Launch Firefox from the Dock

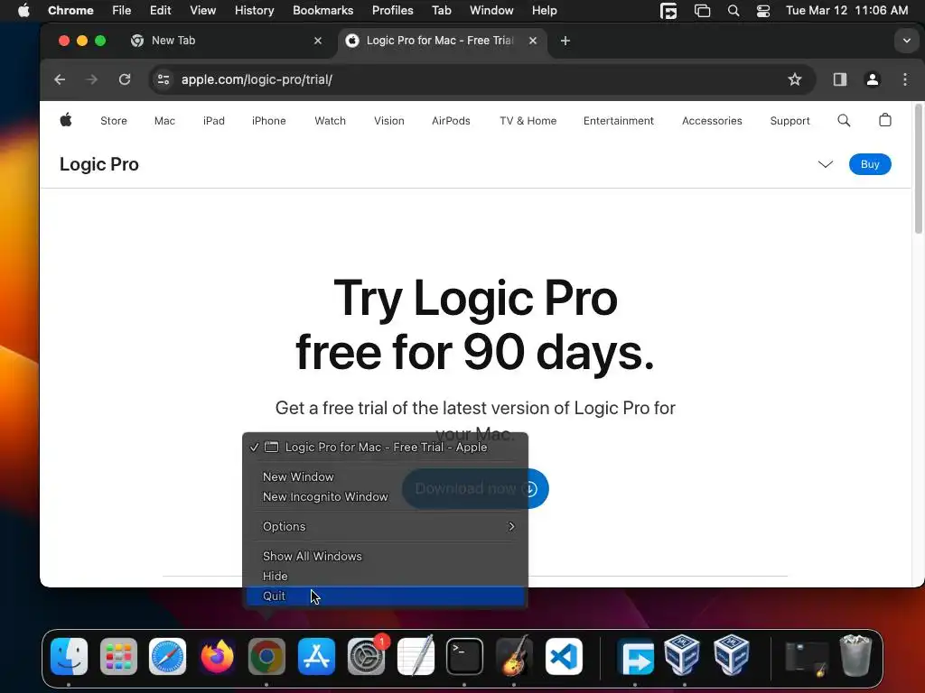tap(217, 657)
